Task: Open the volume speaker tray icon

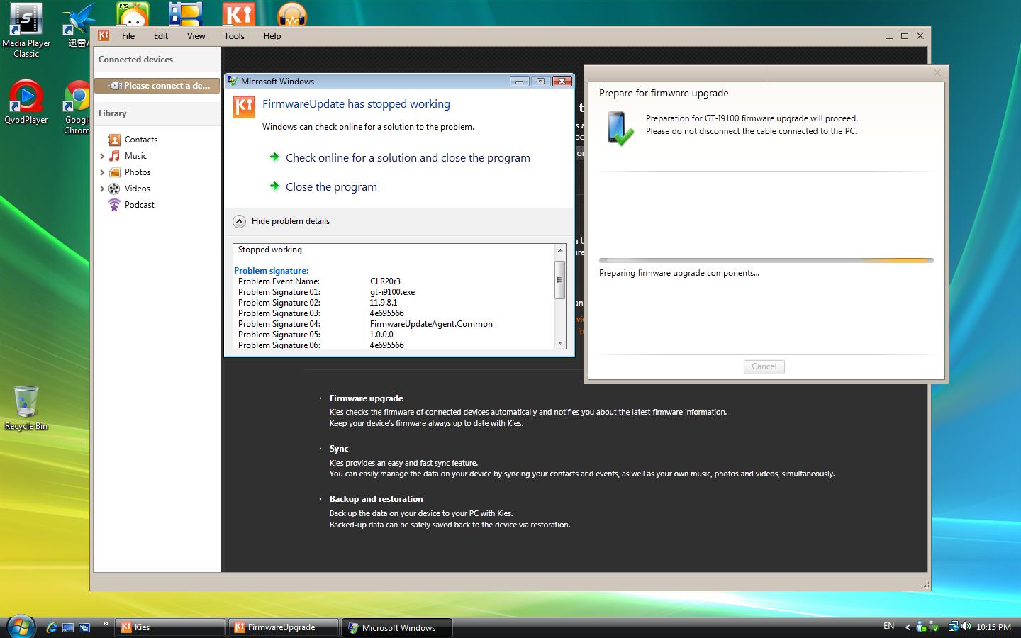Action: (x=966, y=627)
